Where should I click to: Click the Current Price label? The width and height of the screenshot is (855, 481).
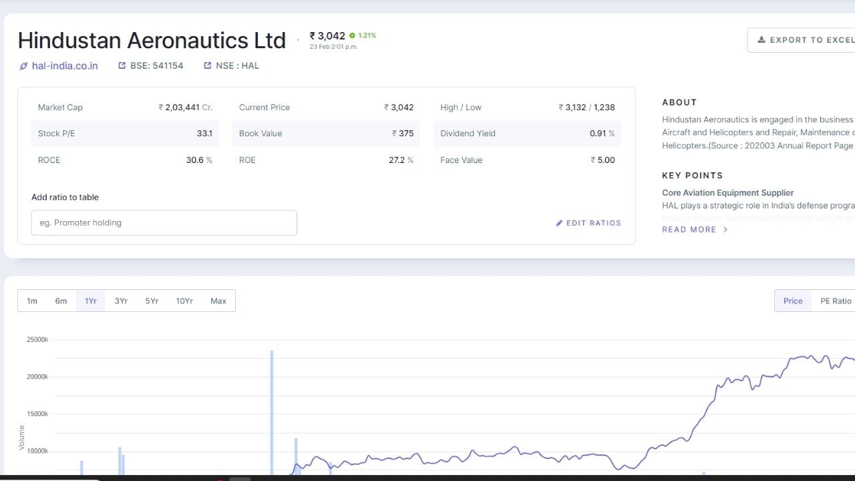click(x=265, y=107)
